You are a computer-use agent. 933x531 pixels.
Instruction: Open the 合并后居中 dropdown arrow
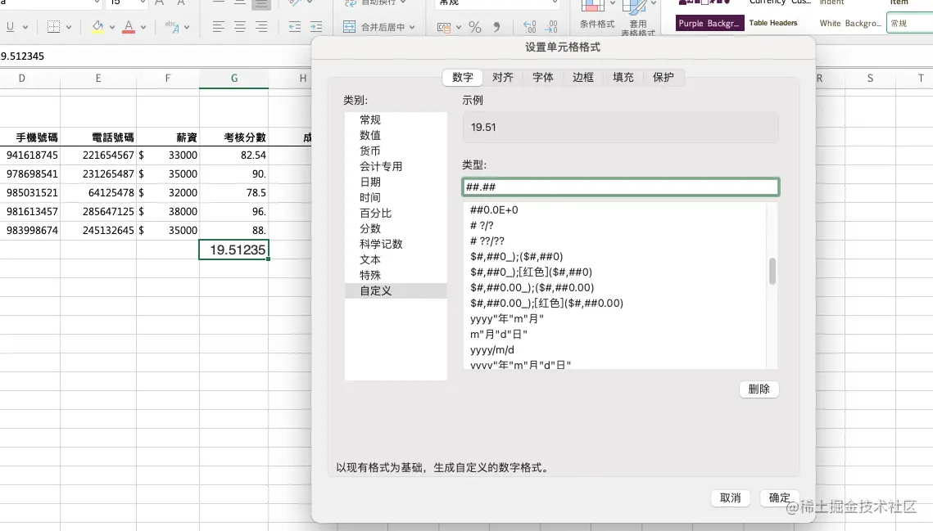412,27
